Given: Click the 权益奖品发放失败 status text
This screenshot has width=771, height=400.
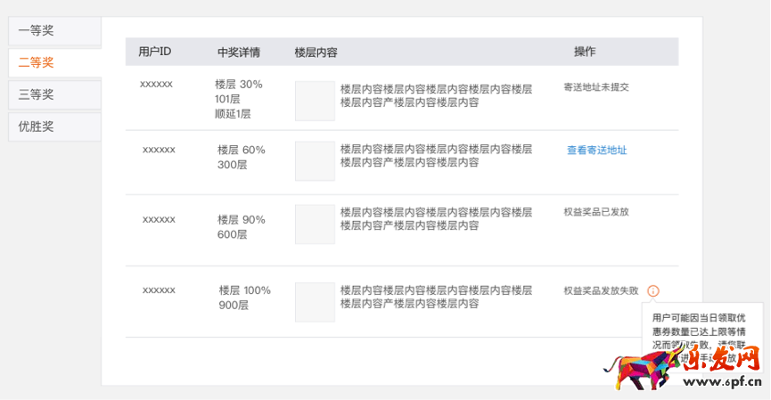Looking at the screenshot, I should click(x=601, y=290).
